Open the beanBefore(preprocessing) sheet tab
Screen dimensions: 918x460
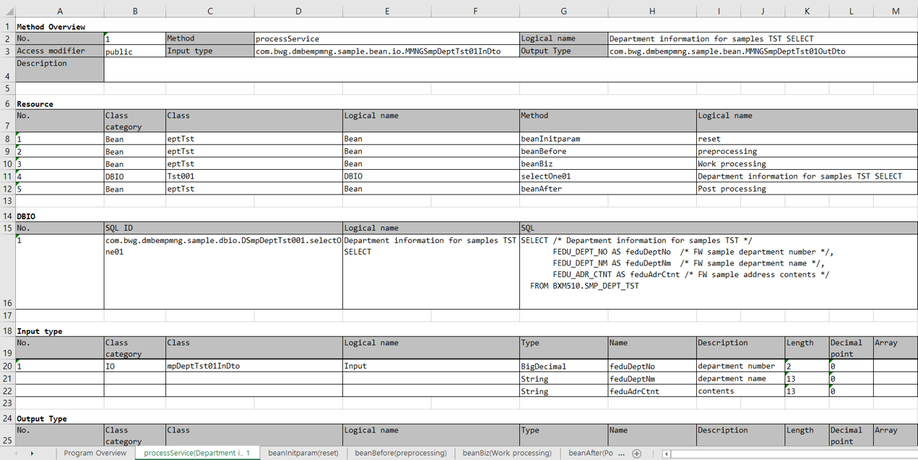[x=400, y=453]
